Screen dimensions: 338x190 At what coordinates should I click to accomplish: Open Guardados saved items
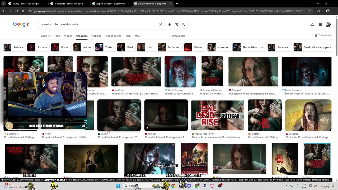323,35
